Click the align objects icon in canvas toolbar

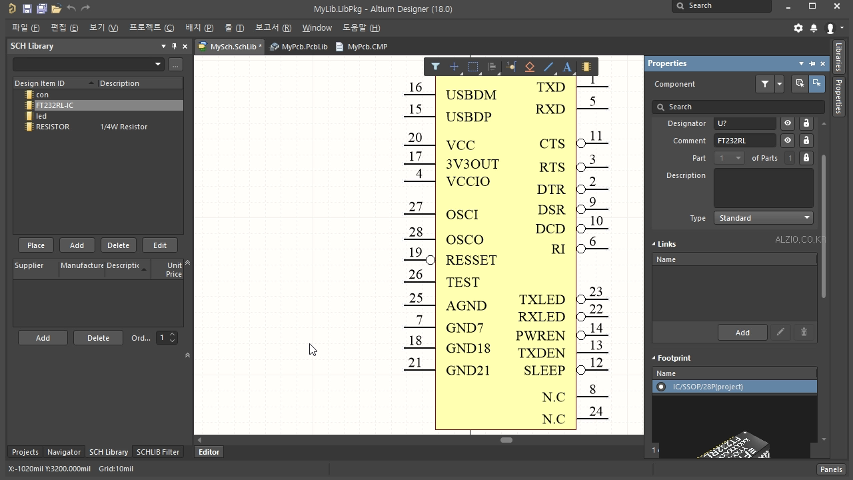tap(492, 67)
